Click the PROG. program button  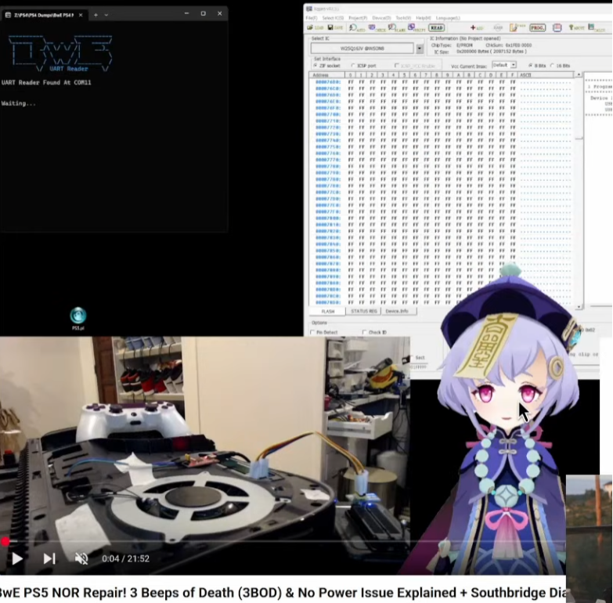click(x=538, y=27)
